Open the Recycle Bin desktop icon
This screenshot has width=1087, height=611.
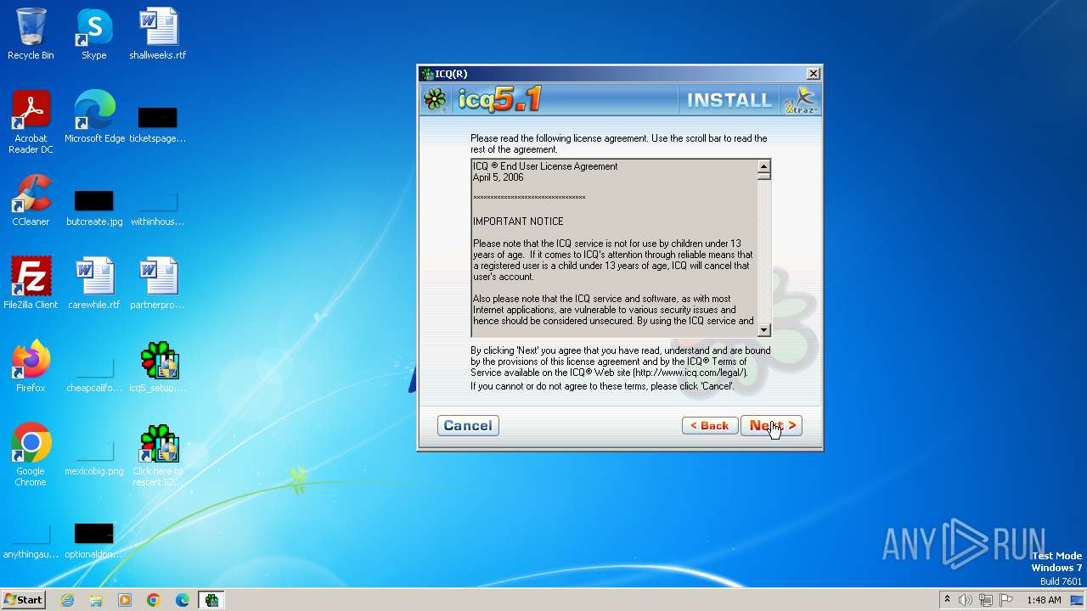pyautogui.click(x=31, y=34)
